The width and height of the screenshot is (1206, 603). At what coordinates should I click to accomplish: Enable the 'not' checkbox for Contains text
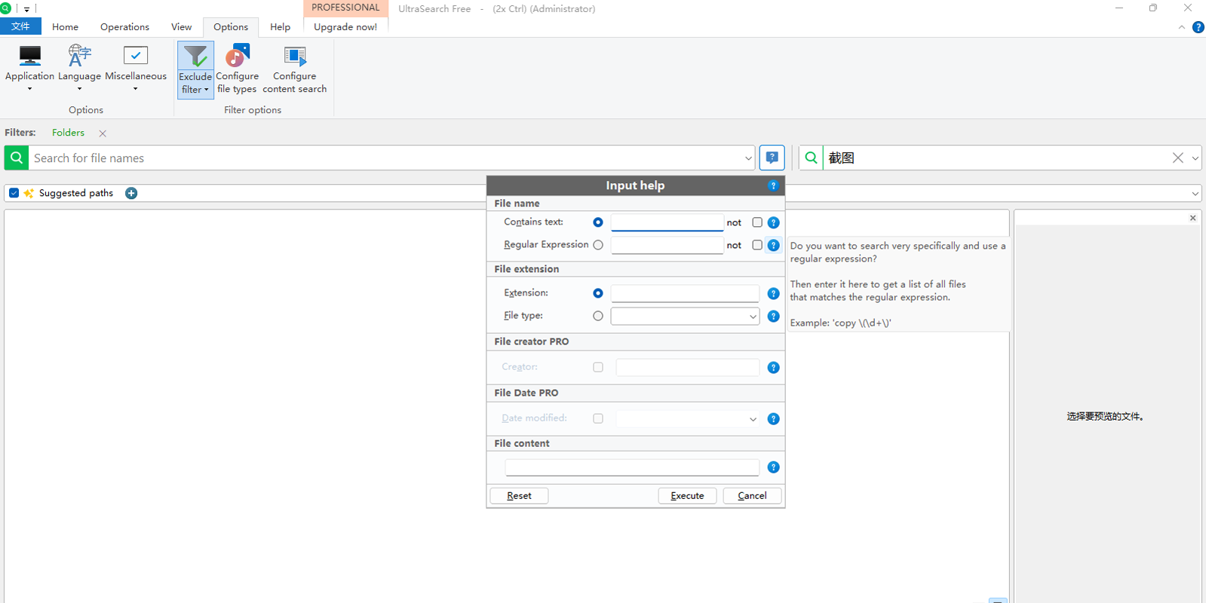757,222
